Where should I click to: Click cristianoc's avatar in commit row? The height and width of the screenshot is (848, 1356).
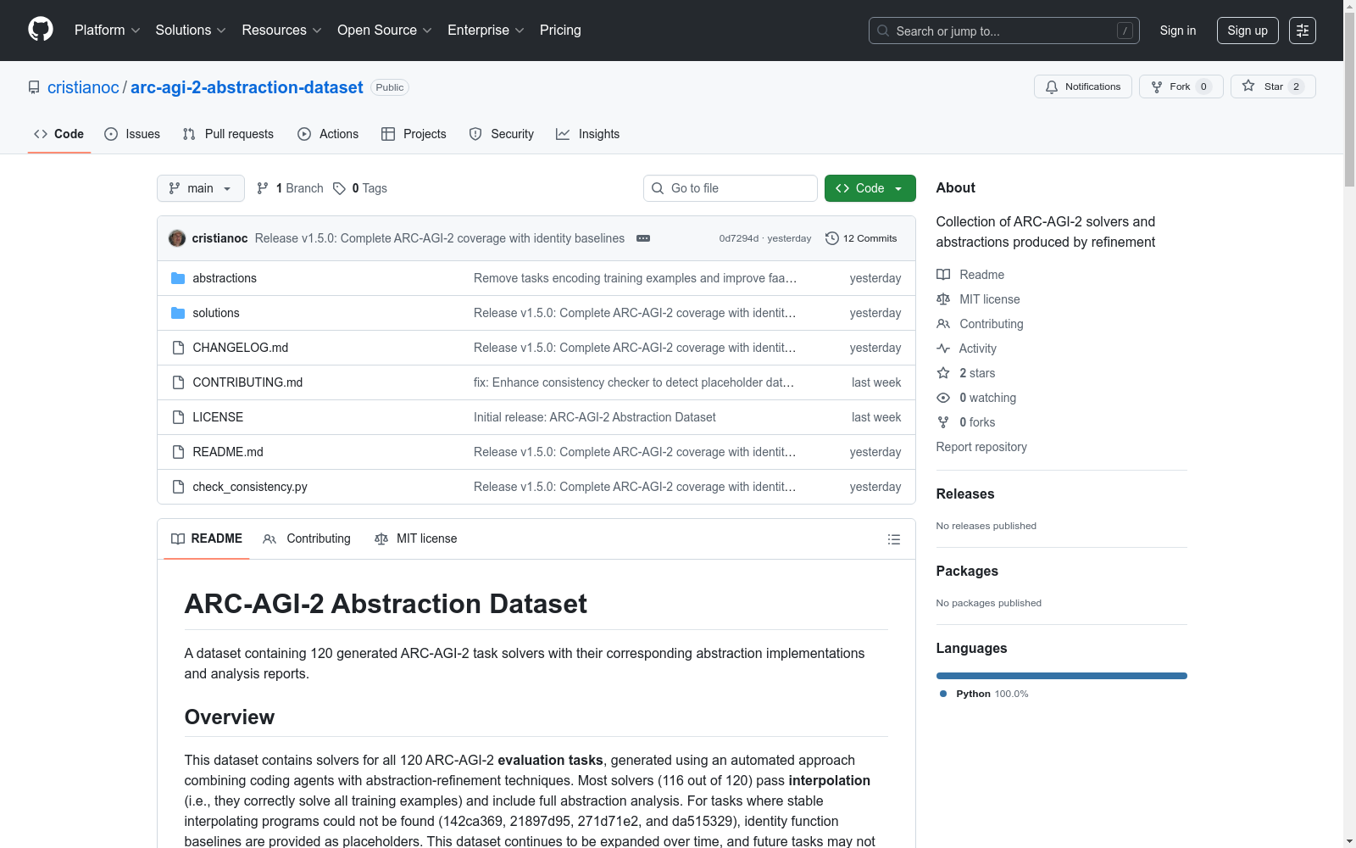[x=177, y=238]
